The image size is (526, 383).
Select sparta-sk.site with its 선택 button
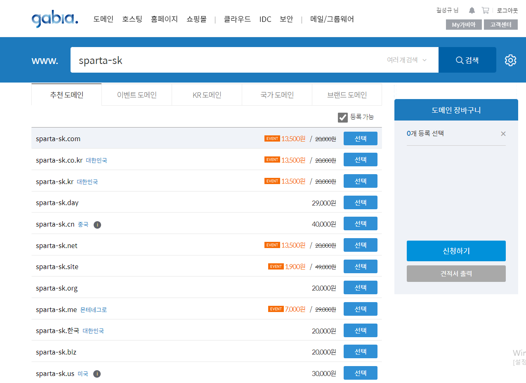pyautogui.click(x=361, y=267)
